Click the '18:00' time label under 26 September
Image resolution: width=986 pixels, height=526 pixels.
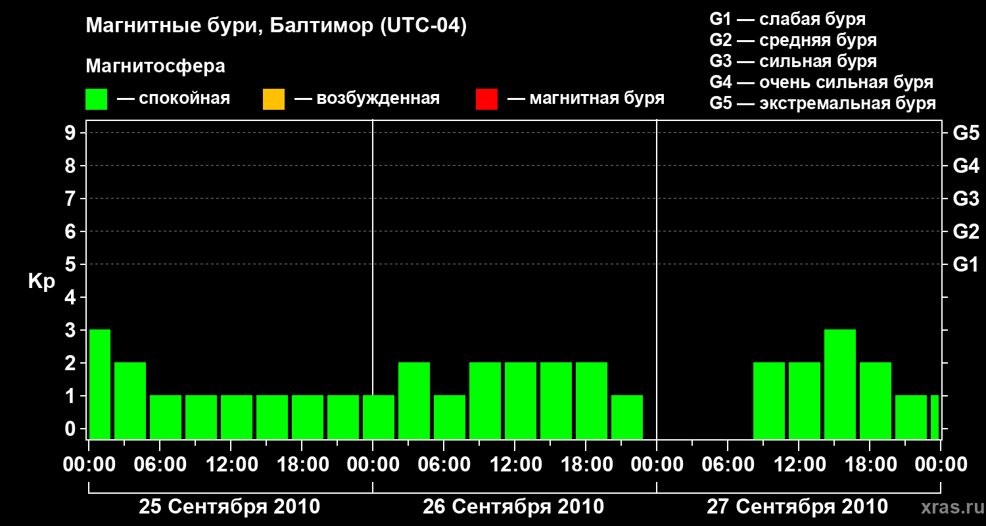pos(586,465)
